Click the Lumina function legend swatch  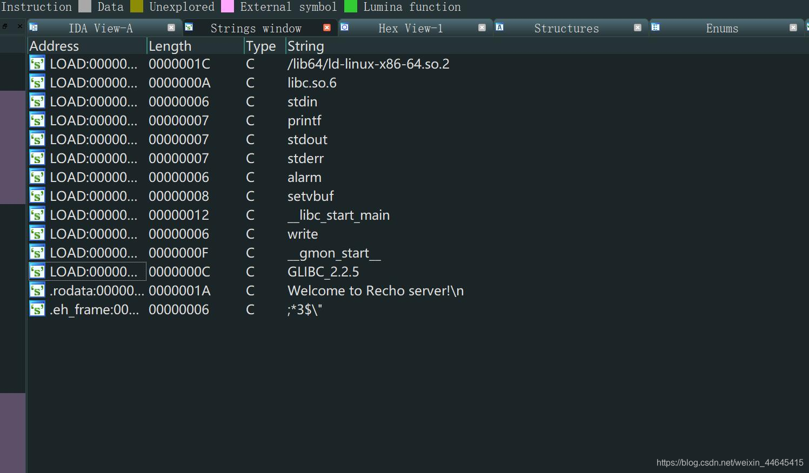pos(351,6)
